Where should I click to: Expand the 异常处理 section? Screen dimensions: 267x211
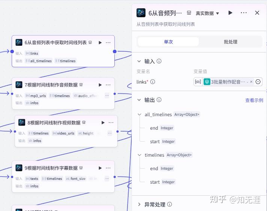(139, 204)
